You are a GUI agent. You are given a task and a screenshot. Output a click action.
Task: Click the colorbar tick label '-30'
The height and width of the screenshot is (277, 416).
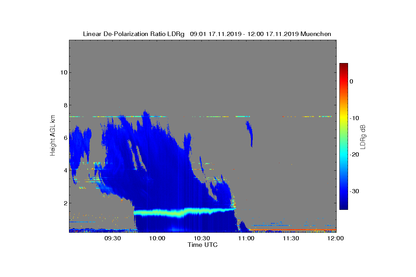(x=354, y=191)
